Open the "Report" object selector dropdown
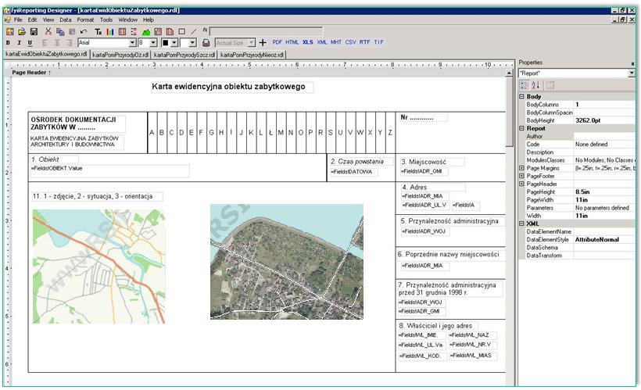The width and height of the screenshot is (641, 390). (x=631, y=73)
